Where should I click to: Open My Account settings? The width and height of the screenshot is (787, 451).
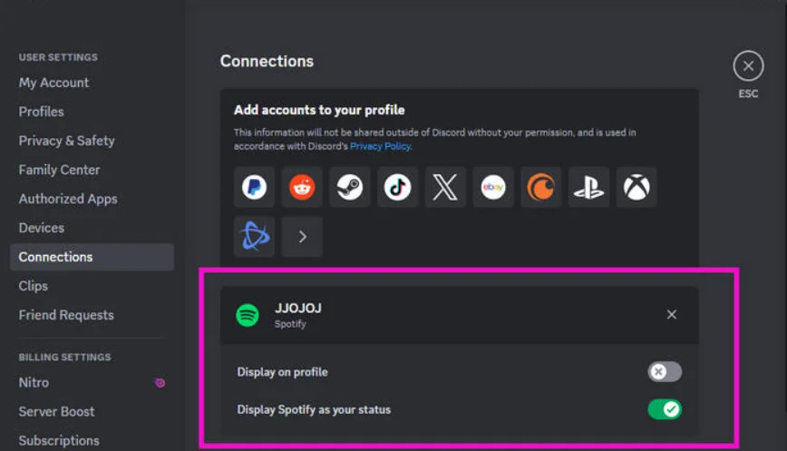pyautogui.click(x=53, y=83)
